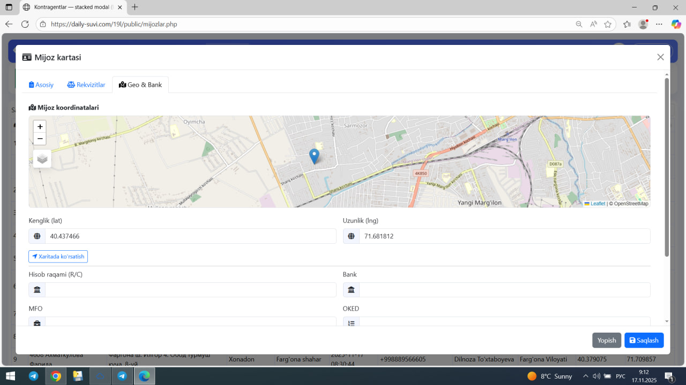Zoom in on the Leaflet map
686x385 pixels.
click(40, 127)
